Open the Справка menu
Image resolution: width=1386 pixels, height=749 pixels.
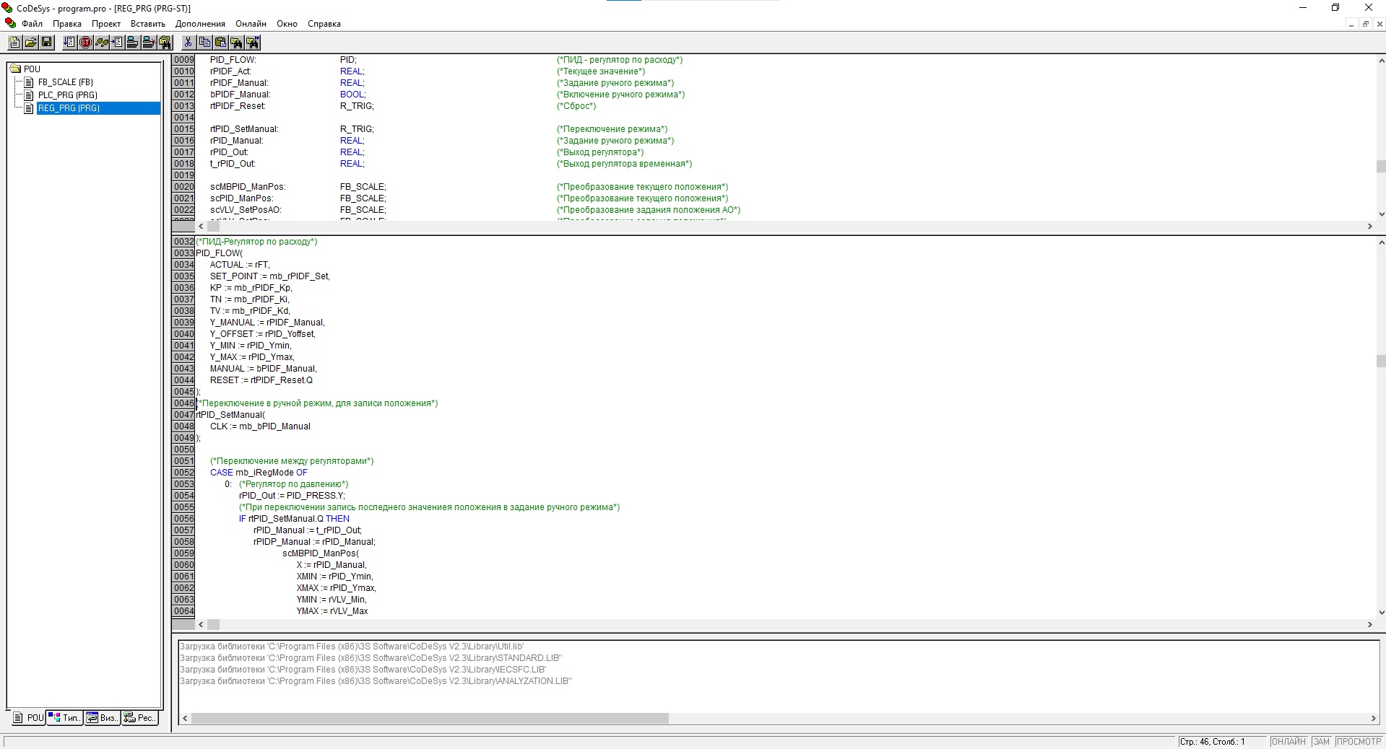click(x=324, y=24)
